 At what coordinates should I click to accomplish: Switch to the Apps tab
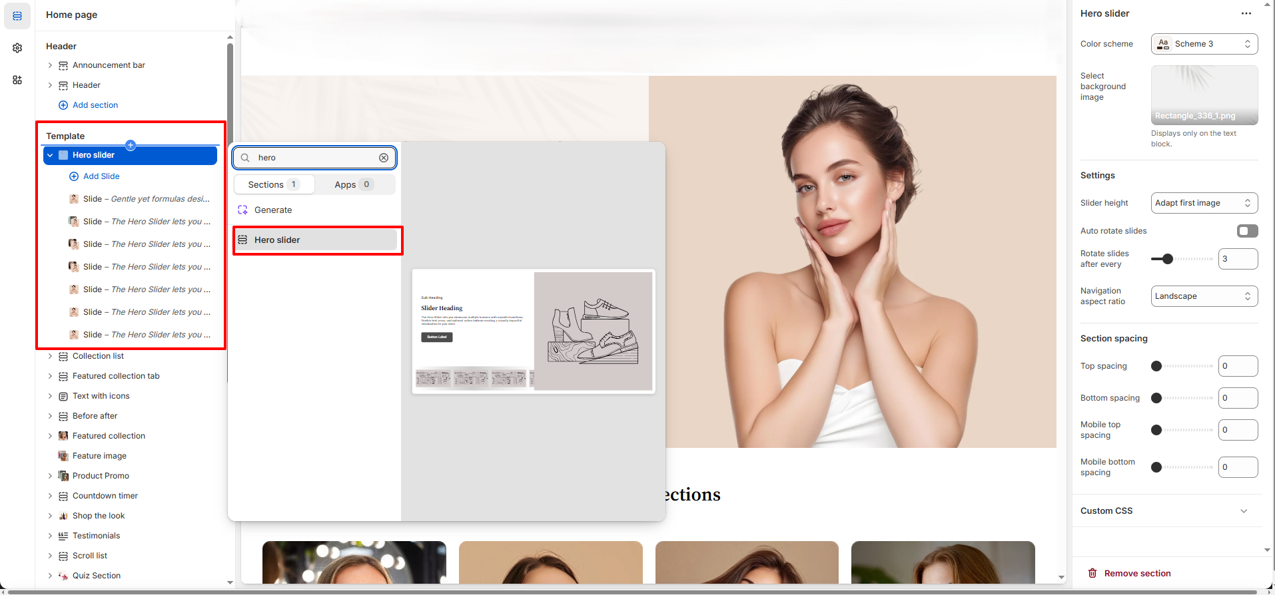(354, 184)
